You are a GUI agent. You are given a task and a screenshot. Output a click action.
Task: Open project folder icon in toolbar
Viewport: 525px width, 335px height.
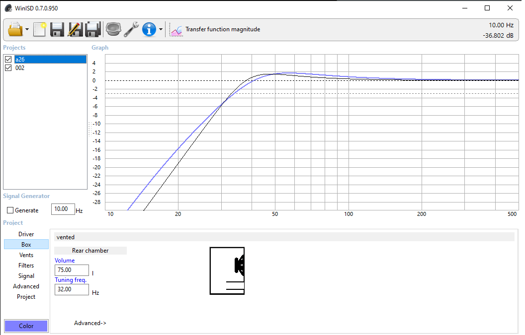point(15,29)
